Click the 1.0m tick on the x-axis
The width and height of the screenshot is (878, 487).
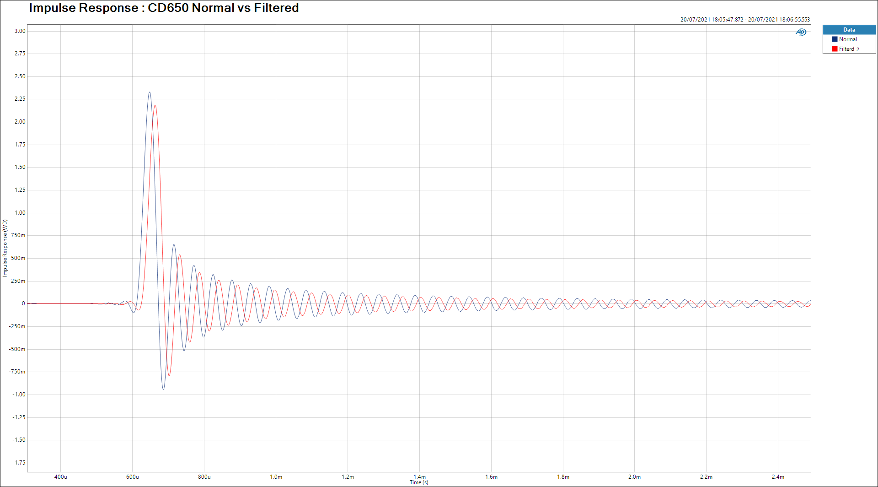276,477
